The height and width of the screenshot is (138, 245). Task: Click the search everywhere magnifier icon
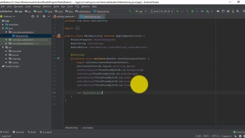(x=243, y=11)
